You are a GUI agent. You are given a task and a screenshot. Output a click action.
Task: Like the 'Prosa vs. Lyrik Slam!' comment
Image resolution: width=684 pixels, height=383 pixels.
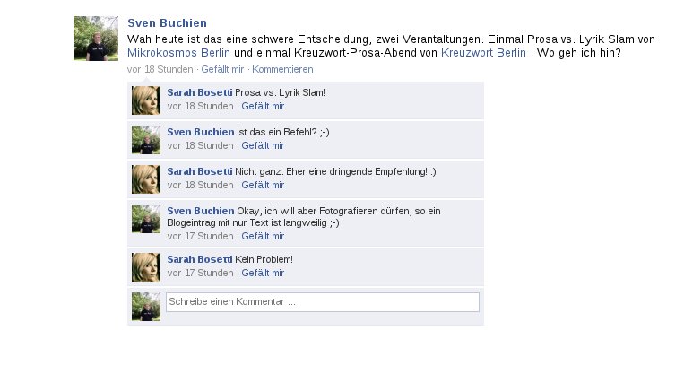pos(263,106)
